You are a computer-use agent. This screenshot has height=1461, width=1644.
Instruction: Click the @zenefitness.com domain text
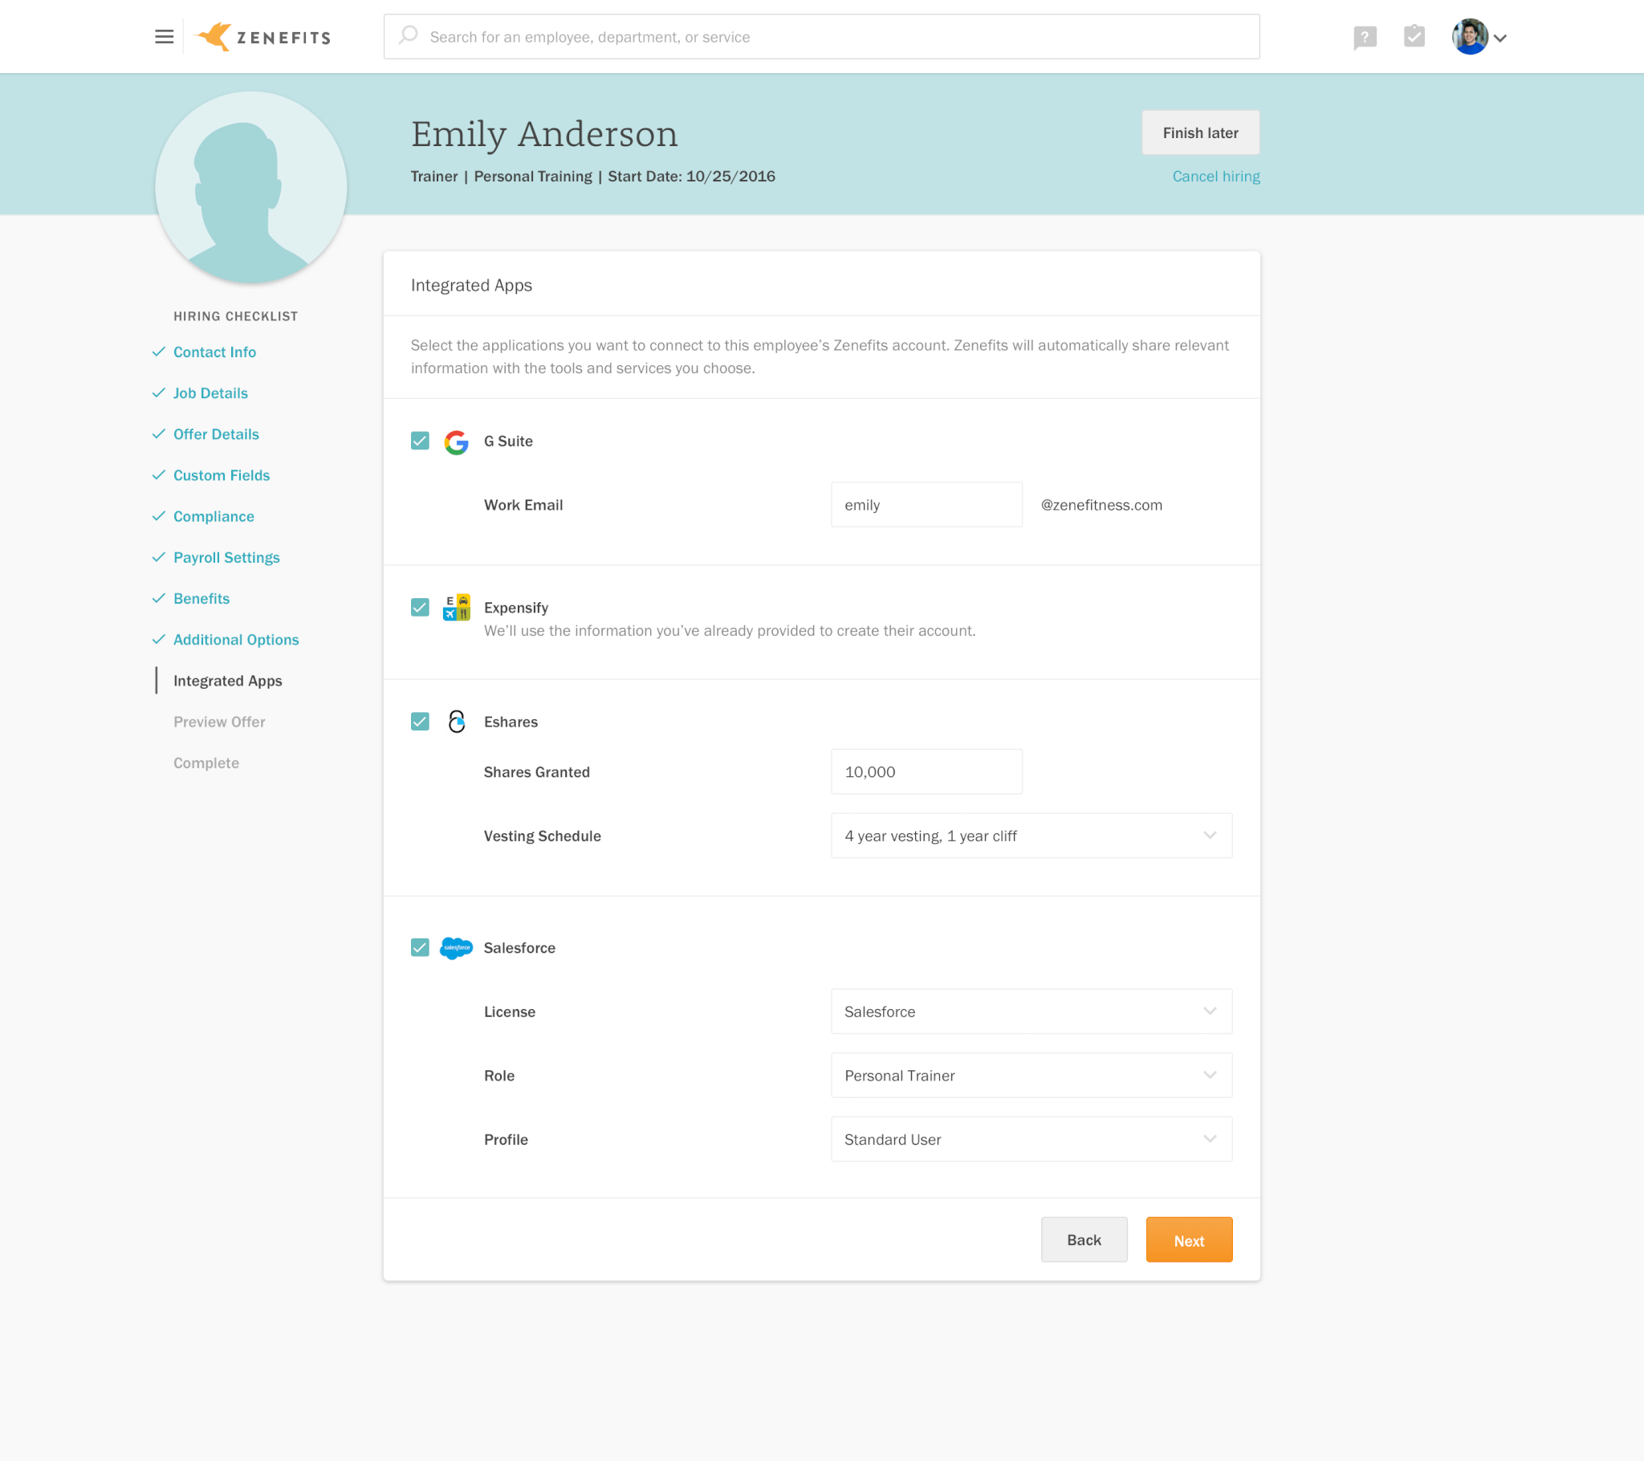1101,504
